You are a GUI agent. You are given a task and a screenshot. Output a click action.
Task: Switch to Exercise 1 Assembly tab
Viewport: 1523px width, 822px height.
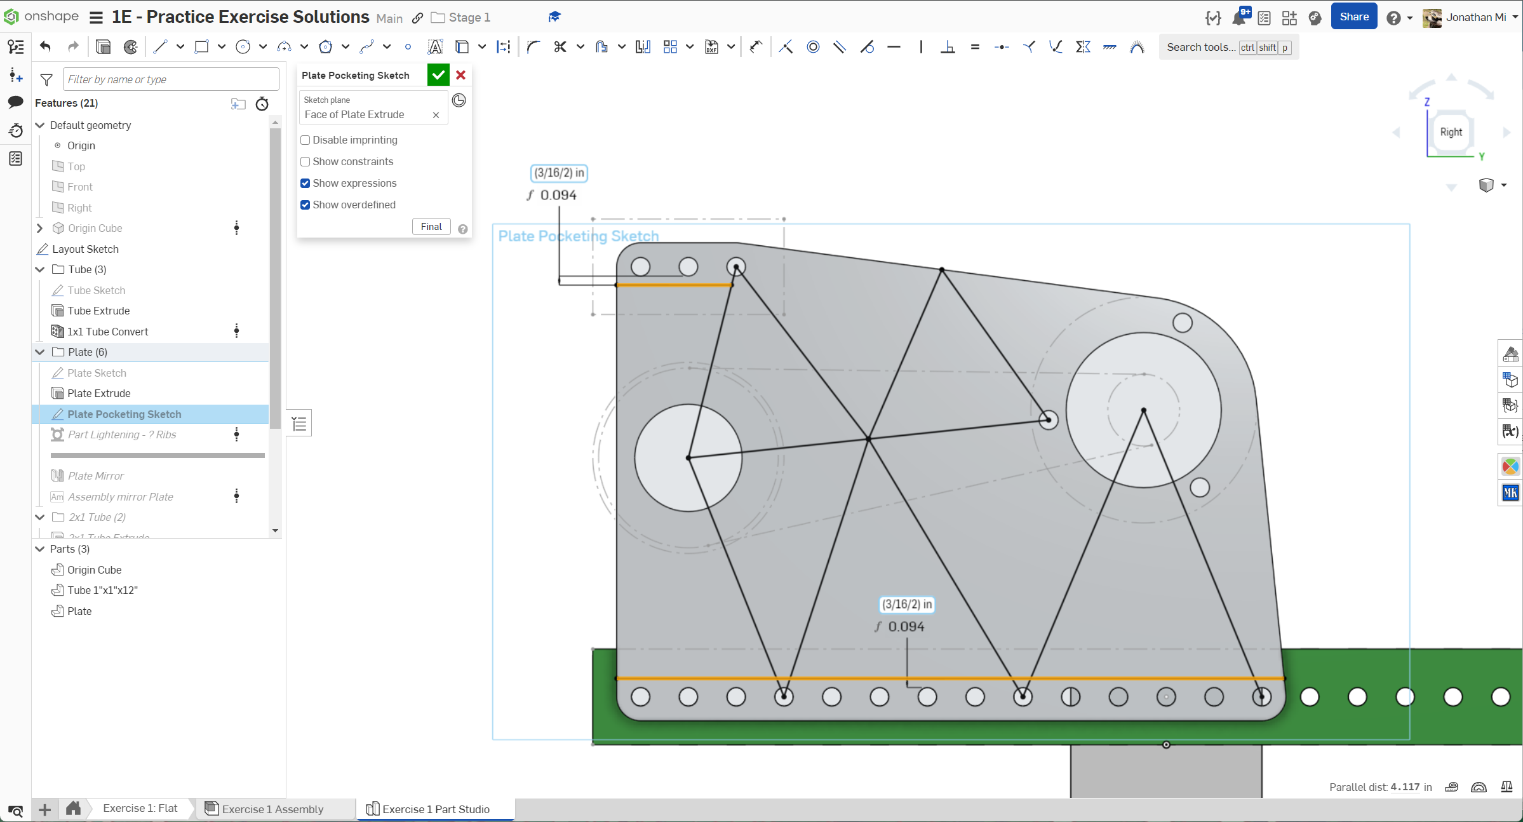coord(272,809)
